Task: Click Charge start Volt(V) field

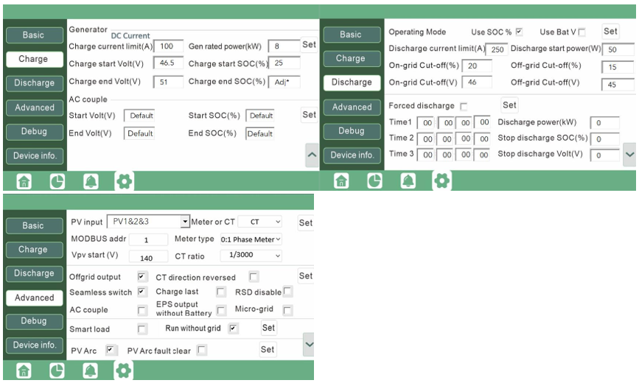Action: [168, 63]
